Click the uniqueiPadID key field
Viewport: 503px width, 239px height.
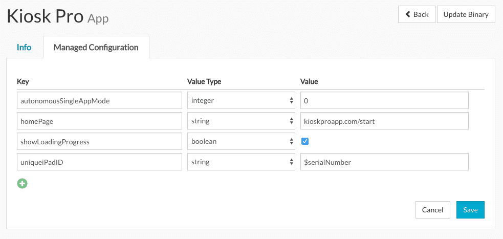coord(99,162)
